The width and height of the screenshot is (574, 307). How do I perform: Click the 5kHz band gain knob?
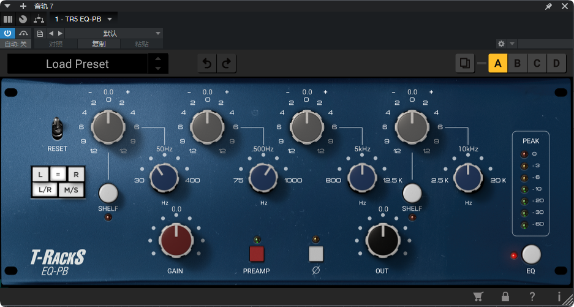(x=307, y=126)
